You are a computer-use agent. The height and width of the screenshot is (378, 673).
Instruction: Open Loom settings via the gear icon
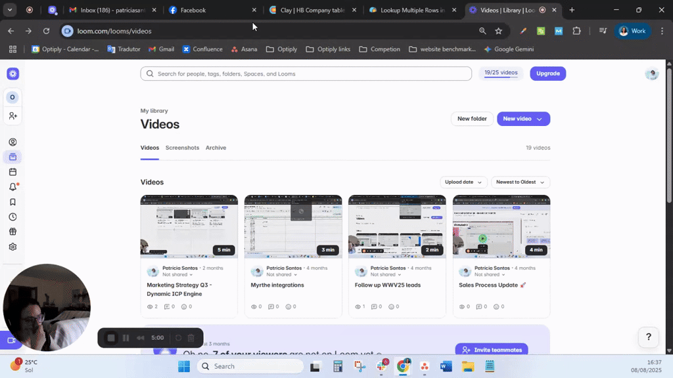tap(12, 247)
